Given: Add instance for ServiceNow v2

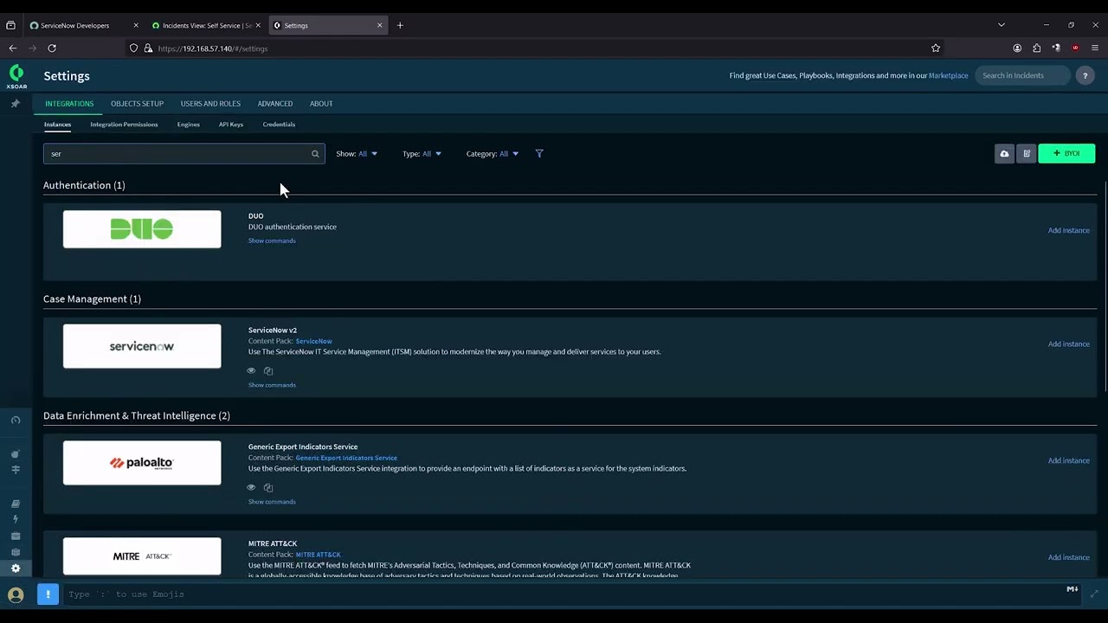Looking at the screenshot, I should pyautogui.click(x=1068, y=344).
